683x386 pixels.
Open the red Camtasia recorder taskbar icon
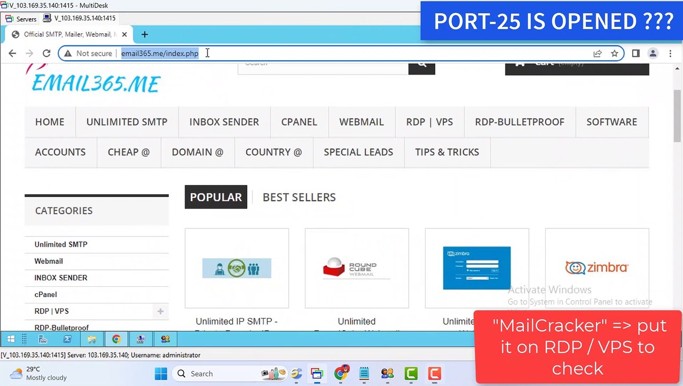[434, 374]
